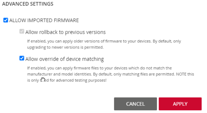The image size is (207, 113).
Task: Click the Allow override of device matching label
Action: (x=64, y=59)
